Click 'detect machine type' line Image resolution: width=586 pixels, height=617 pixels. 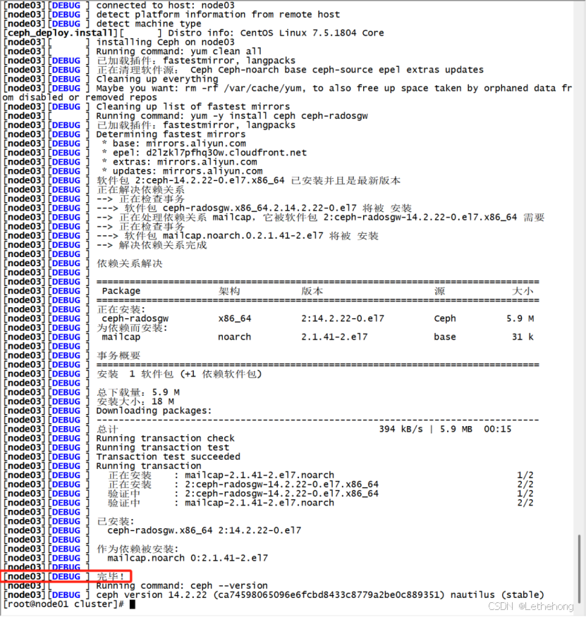click(149, 24)
